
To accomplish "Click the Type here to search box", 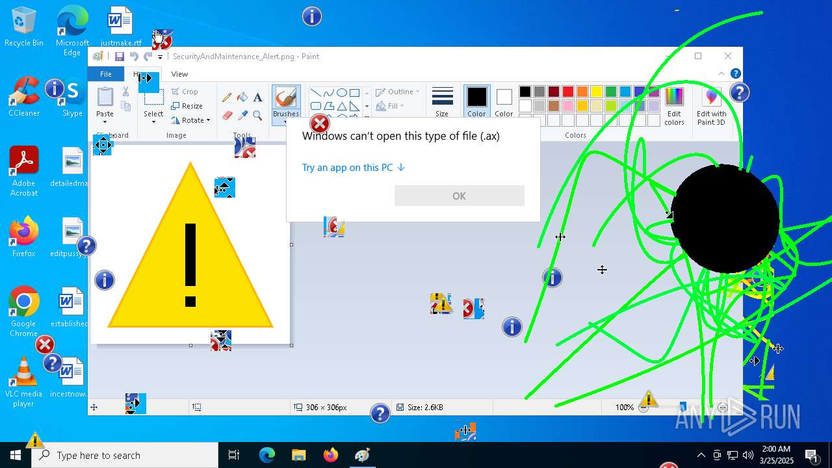I will (125, 455).
